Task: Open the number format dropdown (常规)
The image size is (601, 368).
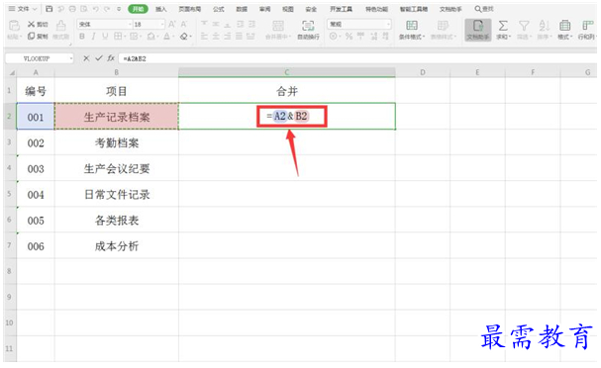Action: point(388,24)
